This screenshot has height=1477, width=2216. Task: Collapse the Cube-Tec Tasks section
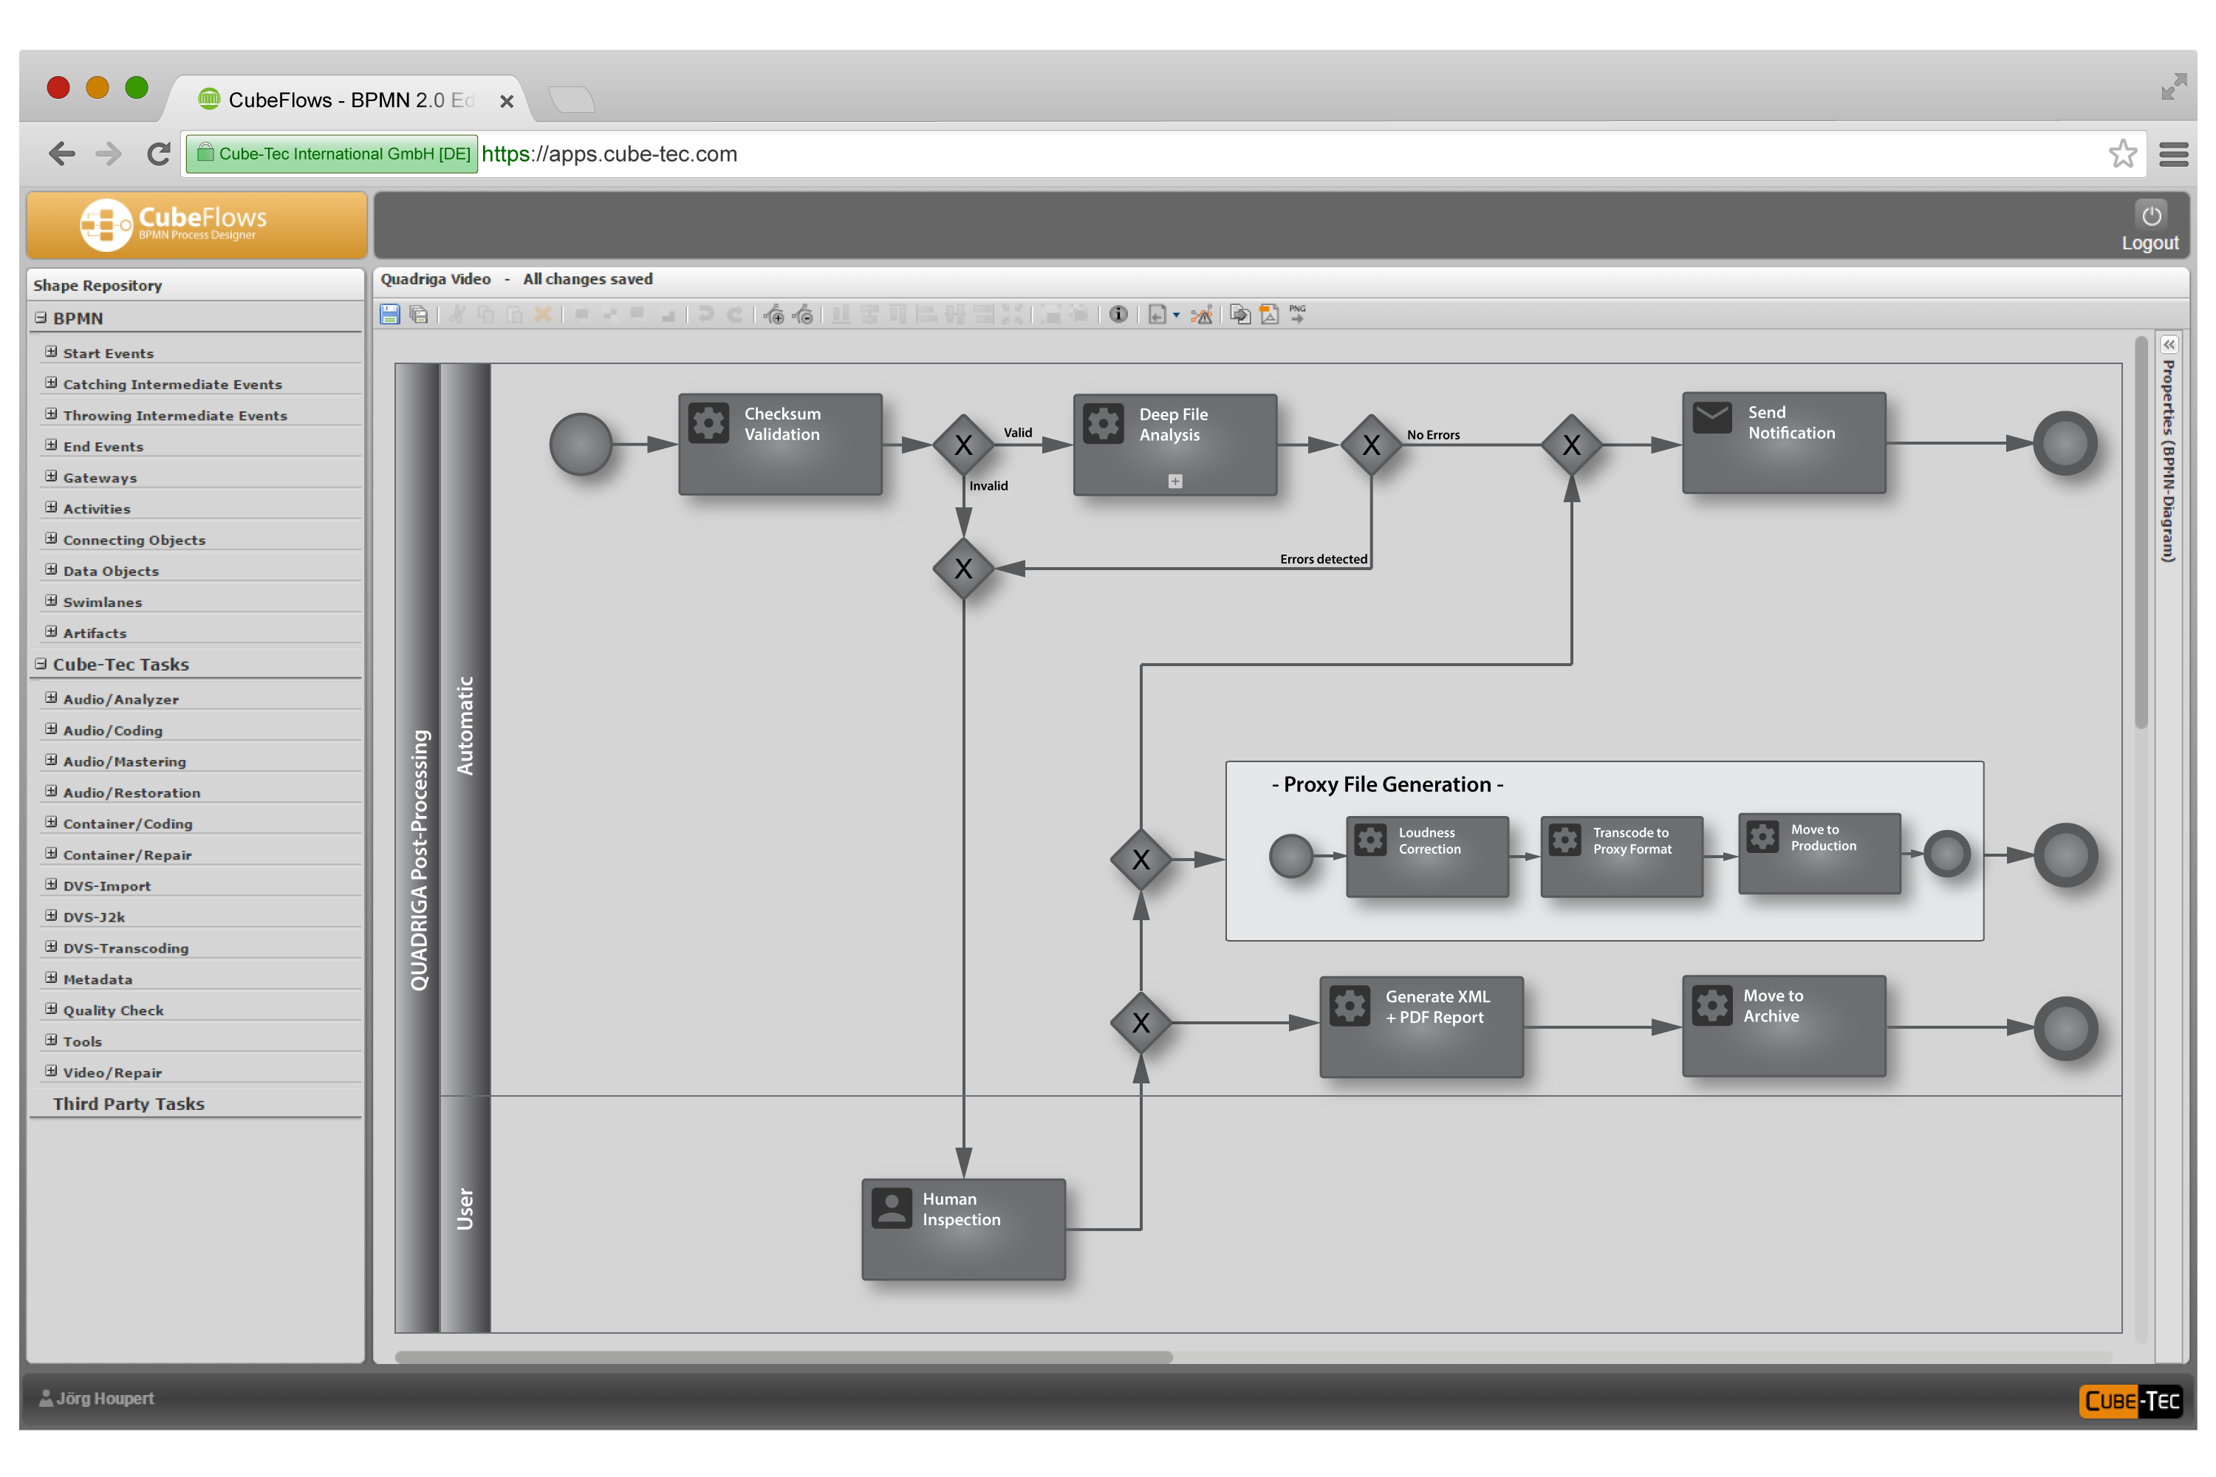click(41, 664)
